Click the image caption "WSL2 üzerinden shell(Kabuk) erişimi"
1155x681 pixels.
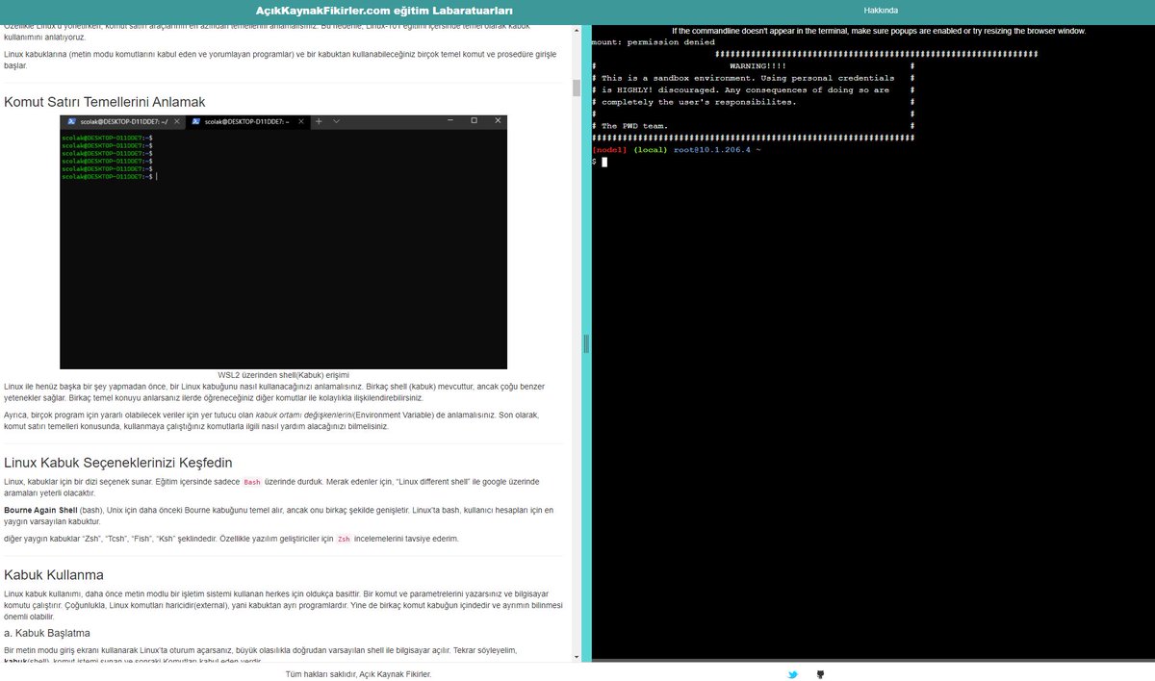click(283, 375)
